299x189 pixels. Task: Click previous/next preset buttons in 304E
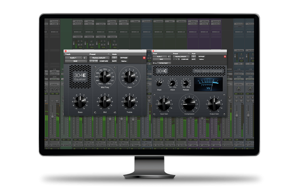93,61
